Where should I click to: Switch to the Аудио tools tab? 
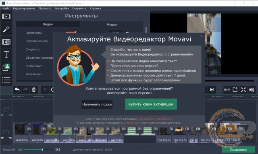[112, 24]
